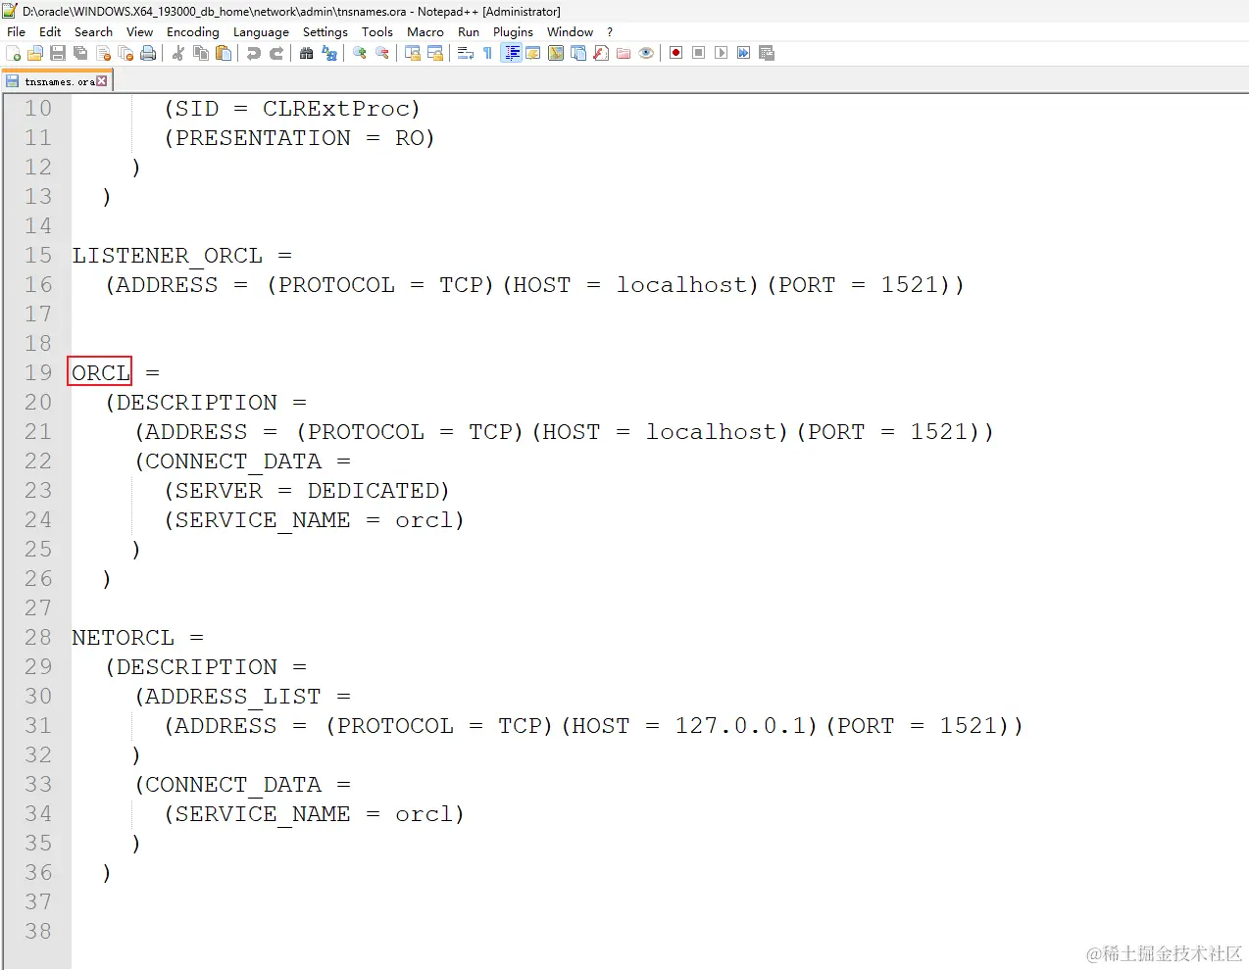Toggle word wrap in the toolbar
The height and width of the screenshot is (970, 1249).
[x=466, y=53]
